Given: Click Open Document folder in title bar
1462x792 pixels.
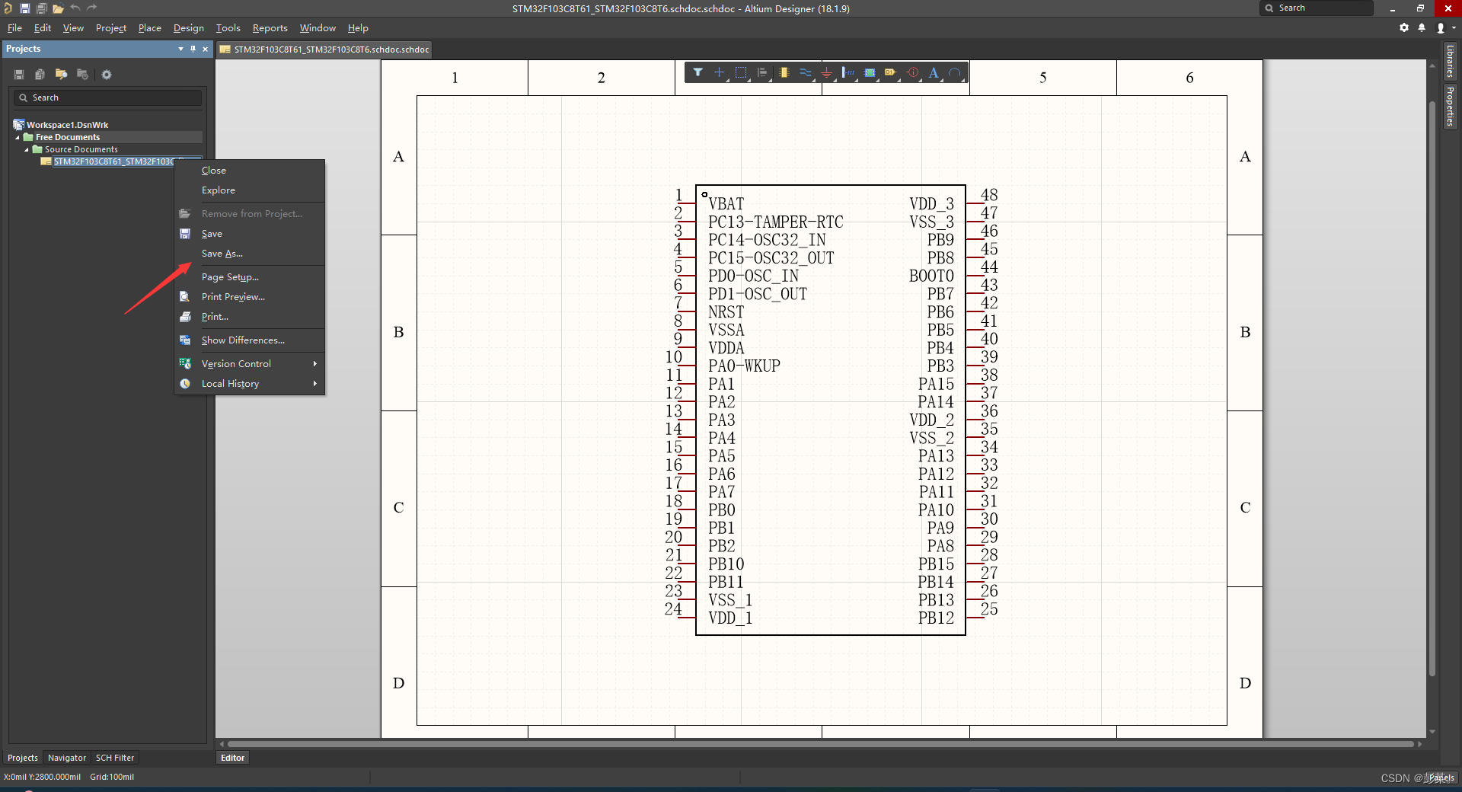Looking at the screenshot, I should click(x=58, y=8).
